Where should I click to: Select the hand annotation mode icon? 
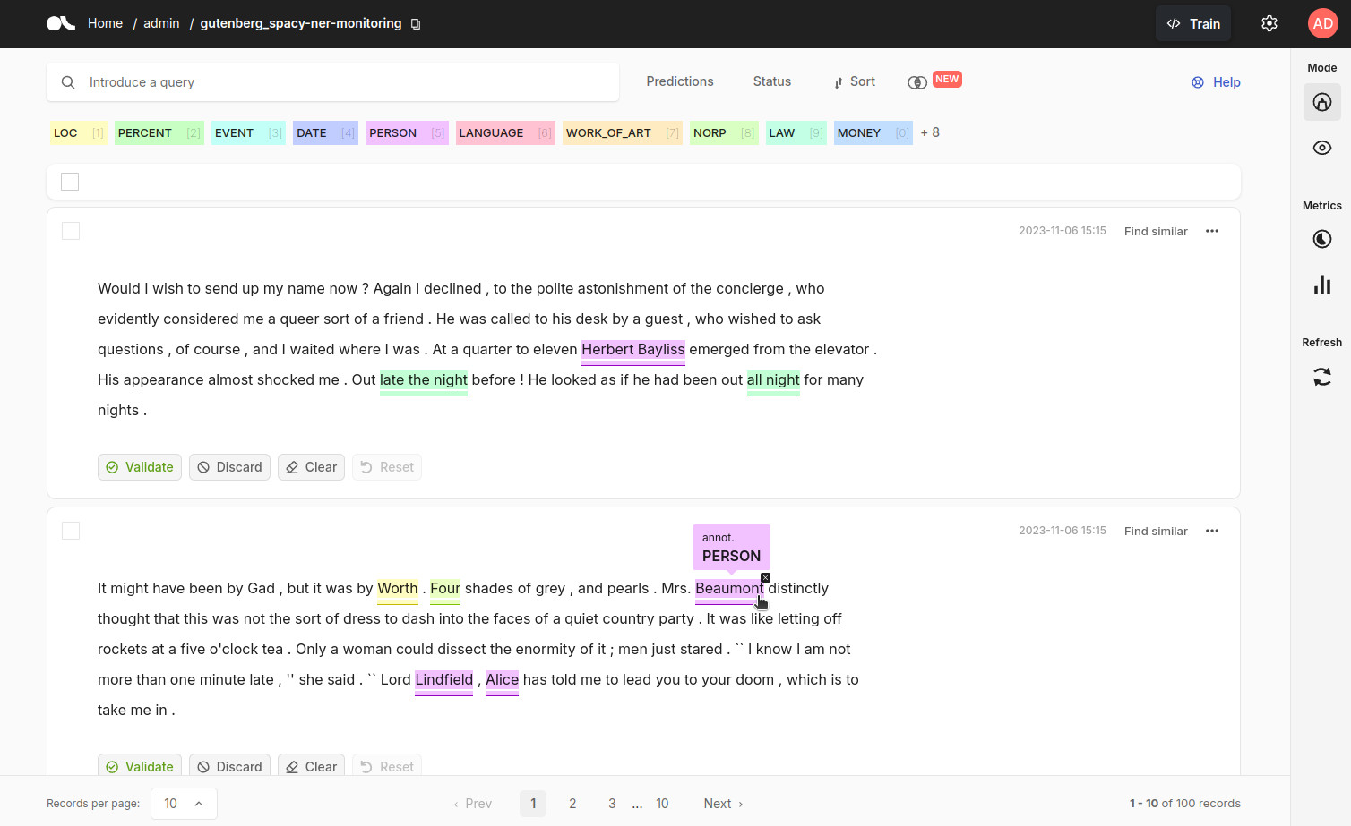(1322, 102)
